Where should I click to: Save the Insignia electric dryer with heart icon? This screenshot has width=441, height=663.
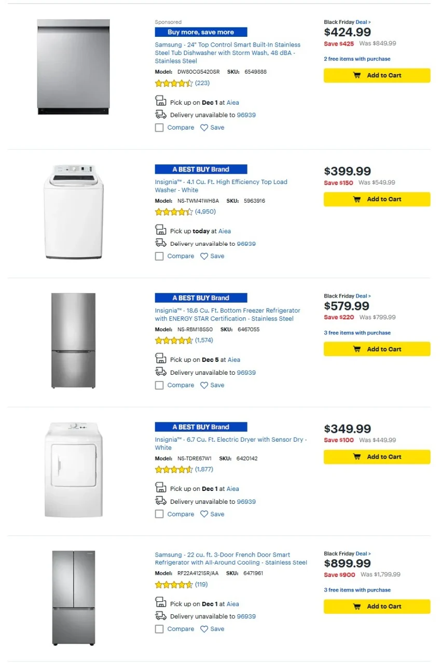(204, 514)
